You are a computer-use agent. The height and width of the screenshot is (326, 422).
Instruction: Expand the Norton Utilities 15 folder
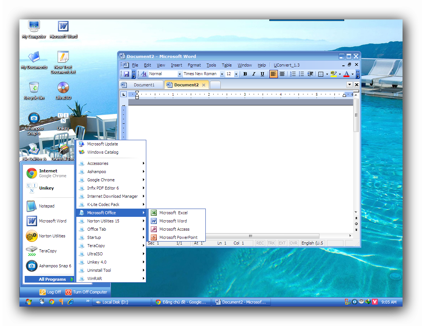111,221
